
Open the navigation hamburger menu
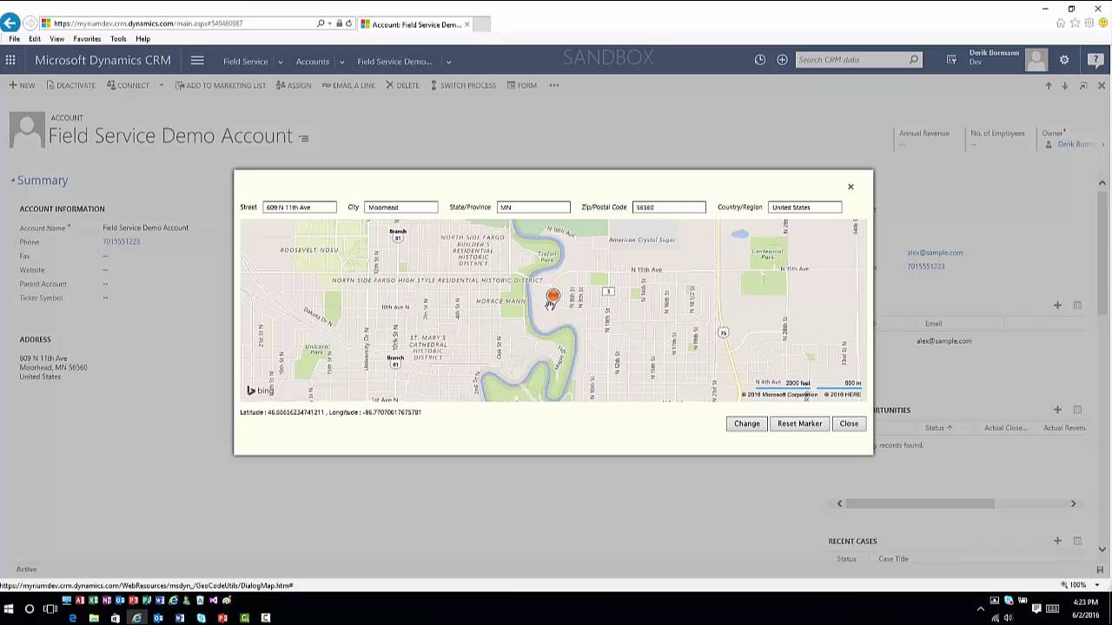(197, 60)
